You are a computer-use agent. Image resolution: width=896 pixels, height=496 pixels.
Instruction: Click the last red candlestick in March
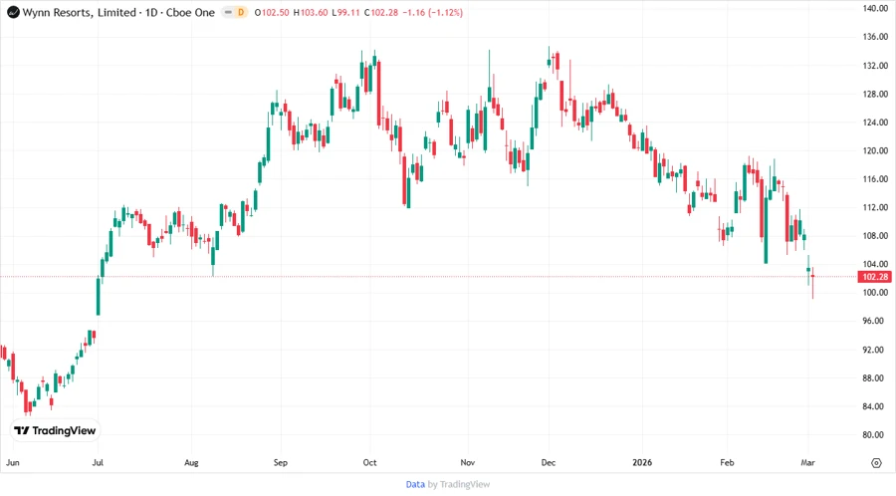pos(812,283)
